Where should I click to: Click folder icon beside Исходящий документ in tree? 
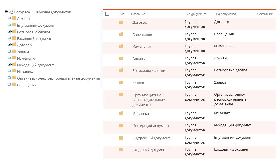14,65
